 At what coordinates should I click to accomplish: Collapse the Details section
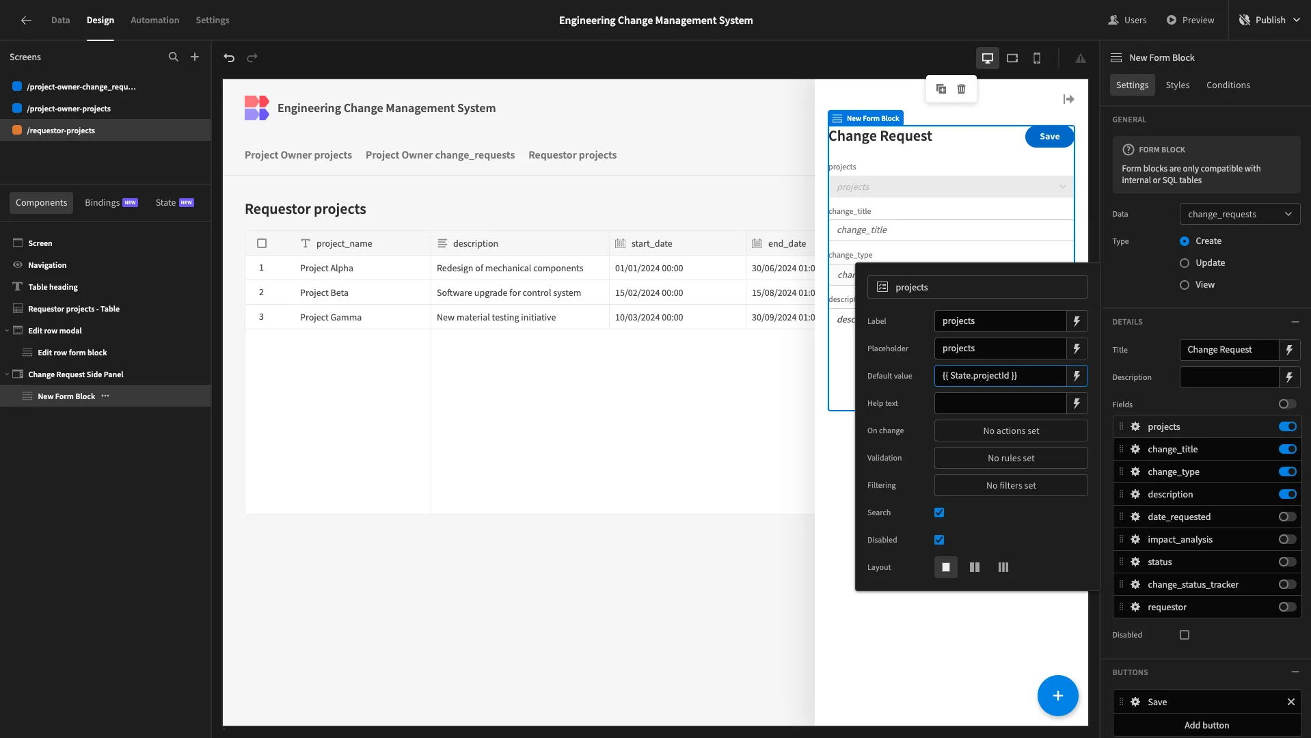(x=1295, y=322)
